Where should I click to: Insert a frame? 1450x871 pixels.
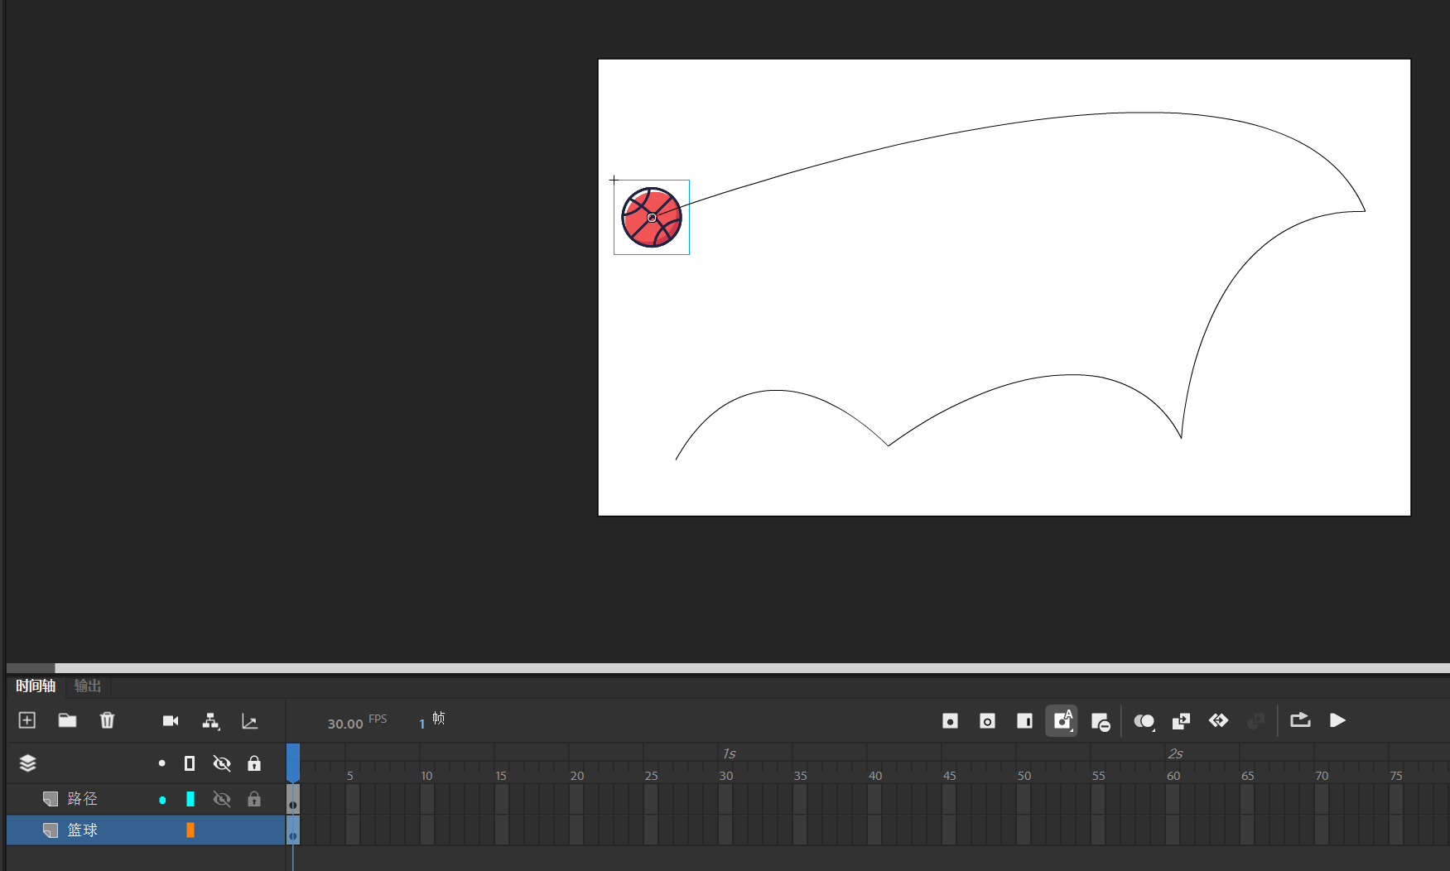[1024, 721]
